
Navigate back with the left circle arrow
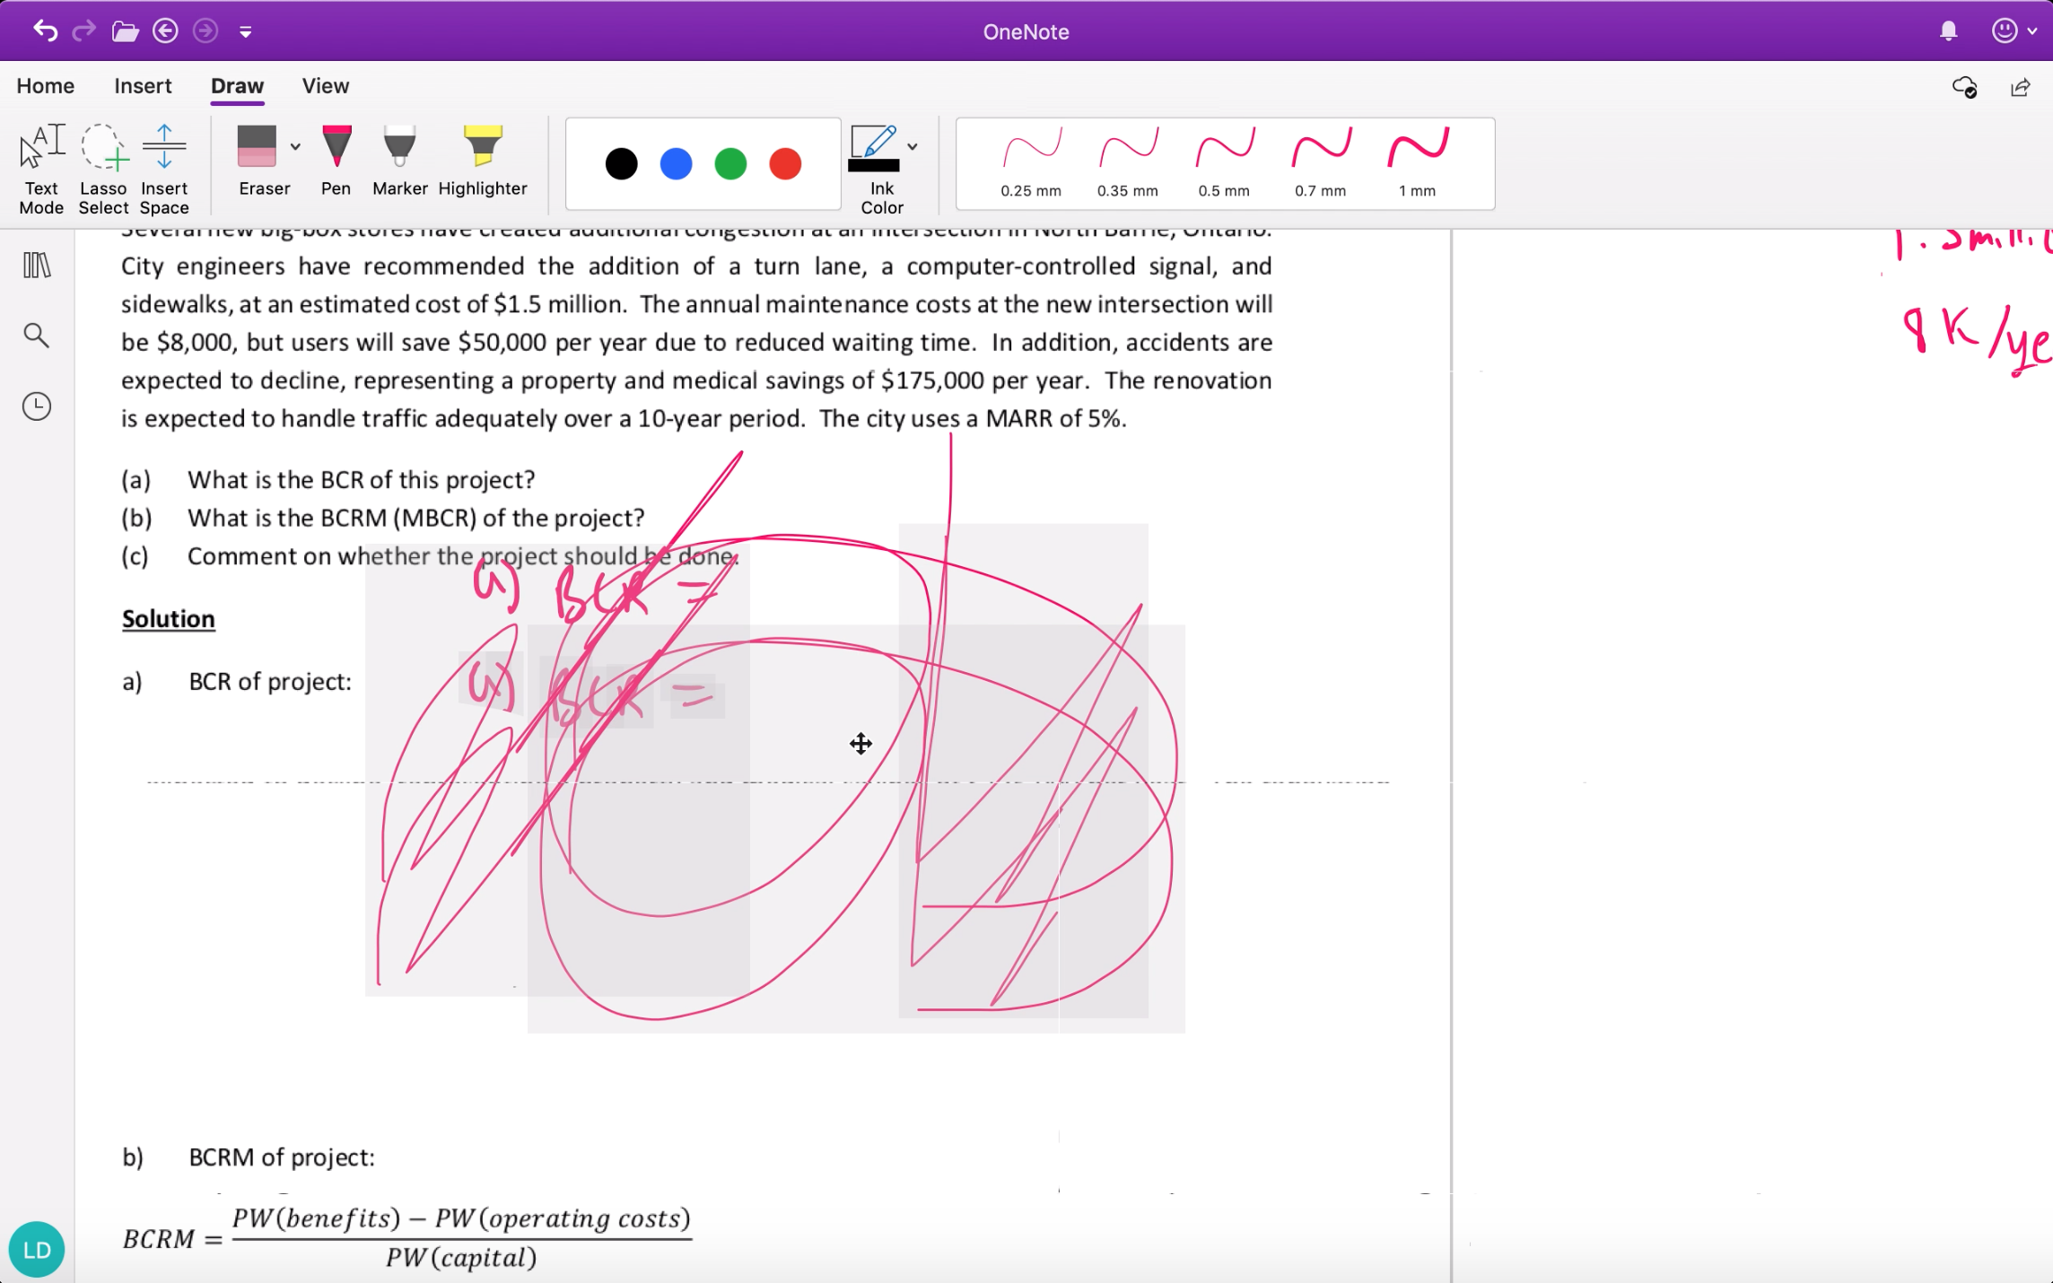click(x=165, y=31)
